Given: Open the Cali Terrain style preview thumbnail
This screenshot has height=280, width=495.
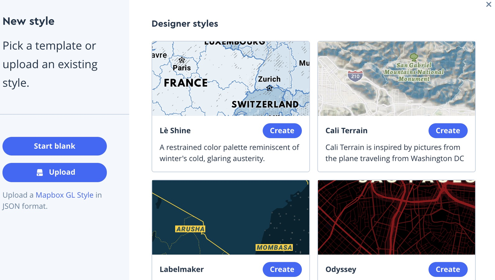Looking at the screenshot, I should tap(396, 78).
